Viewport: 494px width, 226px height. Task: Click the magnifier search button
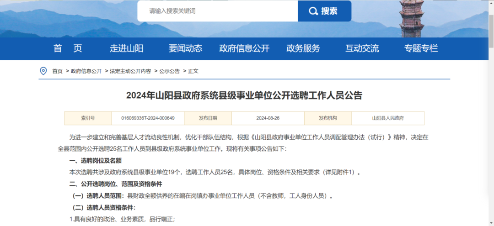tap(324, 11)
